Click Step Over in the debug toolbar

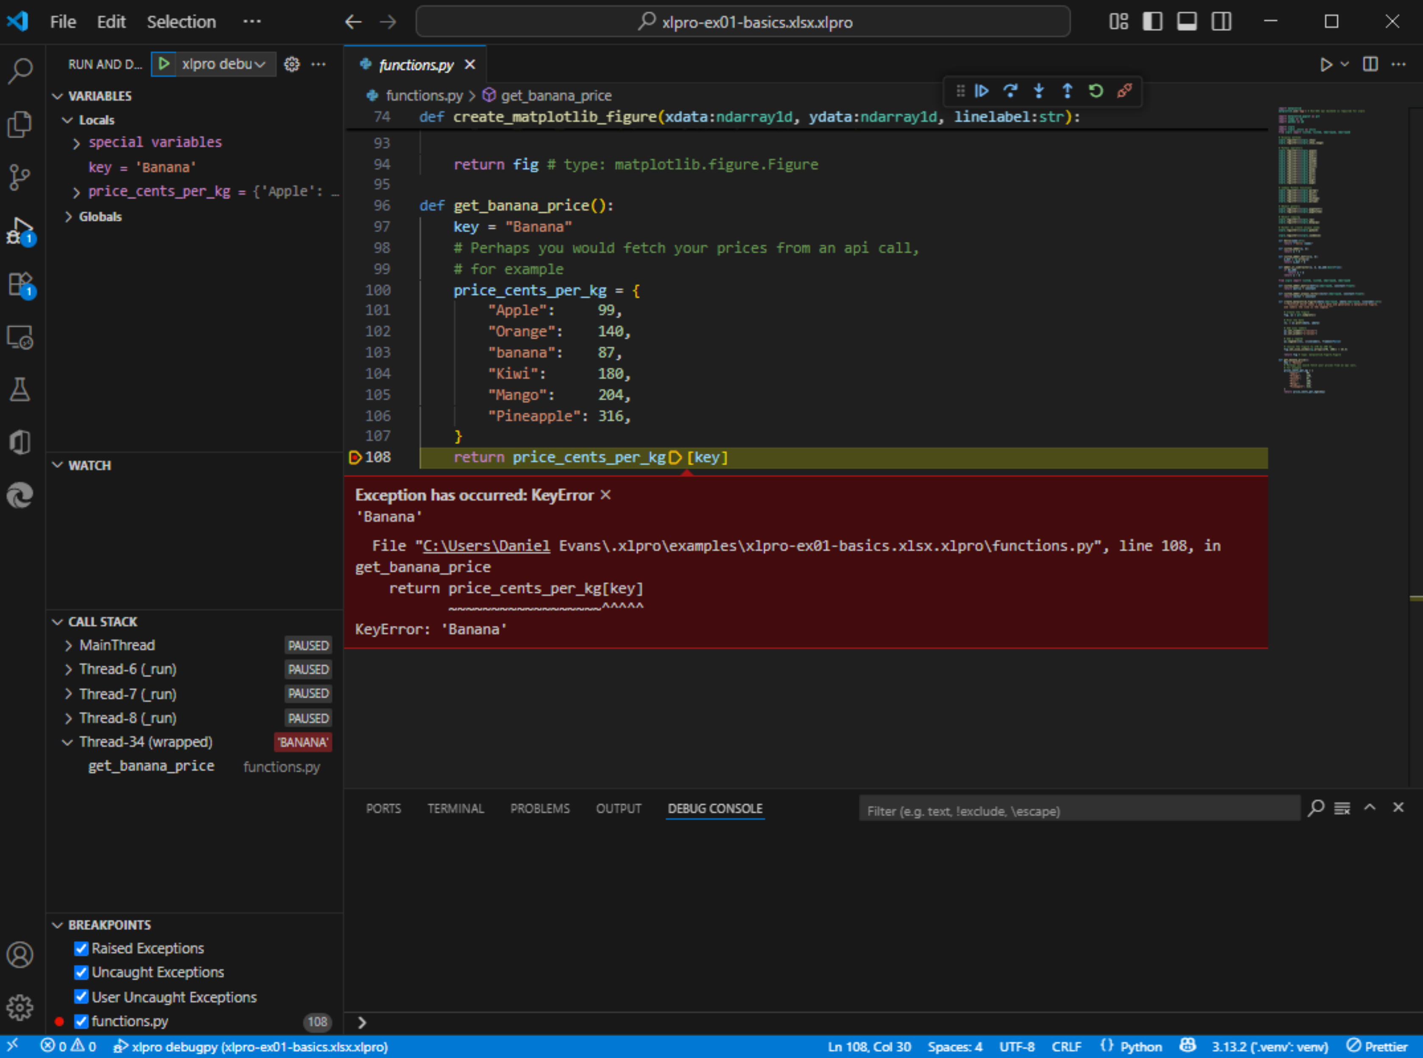coord(1010,91)
